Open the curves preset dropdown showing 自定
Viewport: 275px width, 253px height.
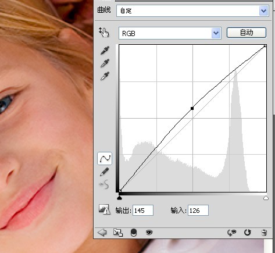click(192, 10)
